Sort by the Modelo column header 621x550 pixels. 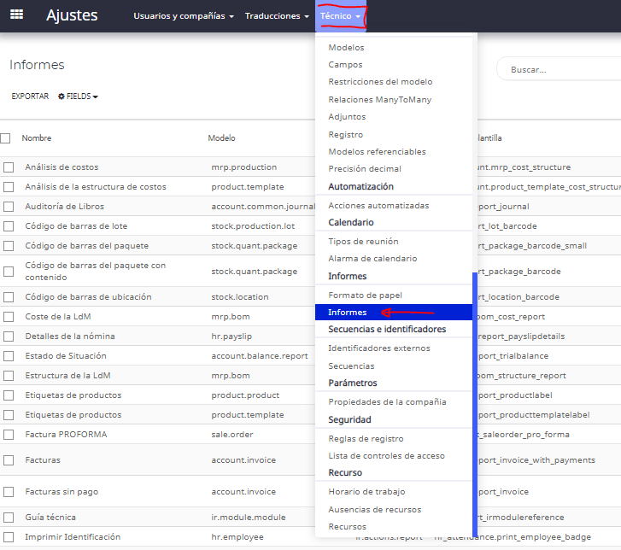pos(222,138)
